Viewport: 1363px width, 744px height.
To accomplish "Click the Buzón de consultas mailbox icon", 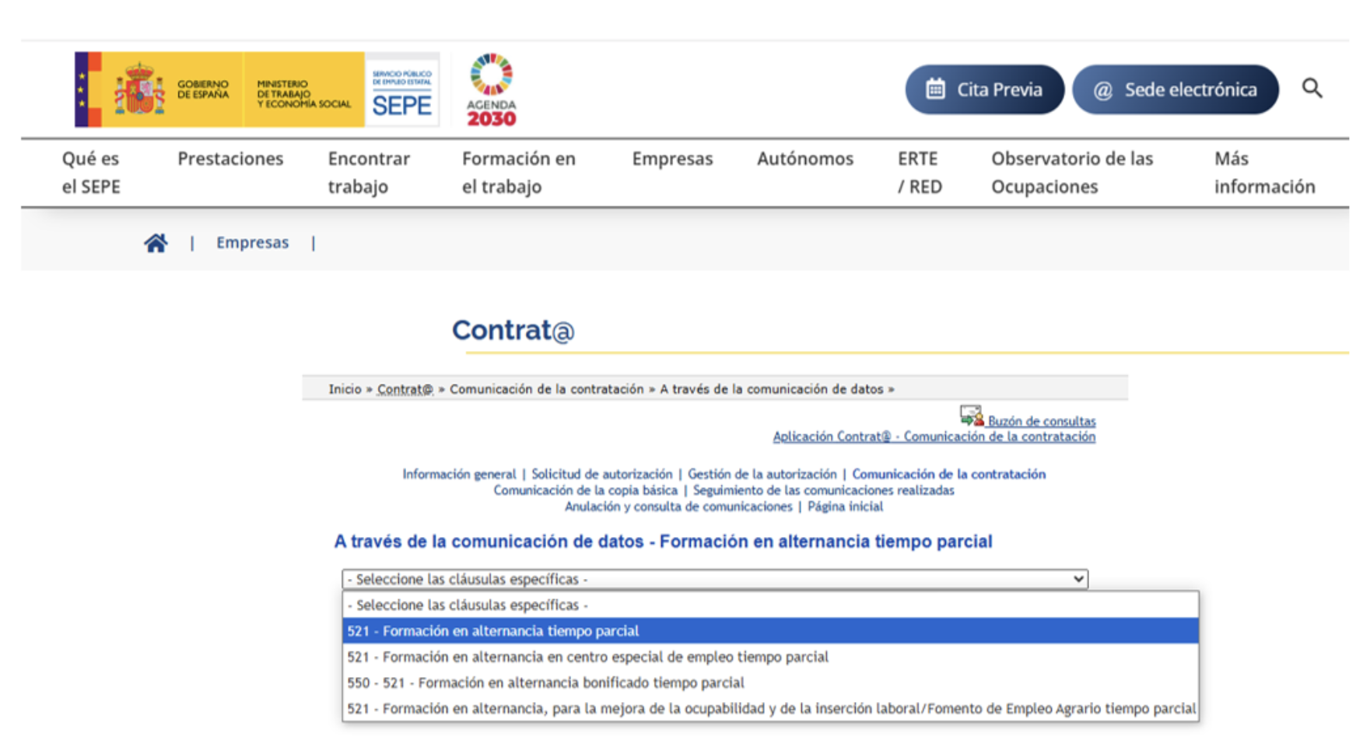I will pyautogui.click(x=971, y=416).
